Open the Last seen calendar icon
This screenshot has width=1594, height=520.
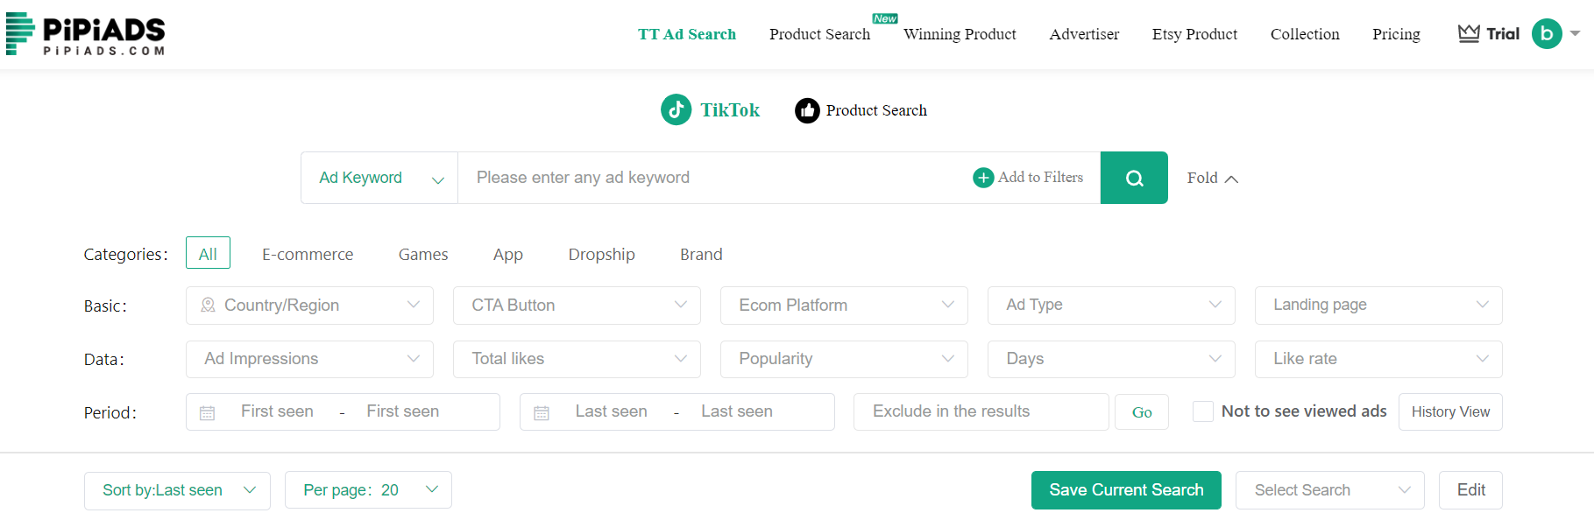[542, 412]
